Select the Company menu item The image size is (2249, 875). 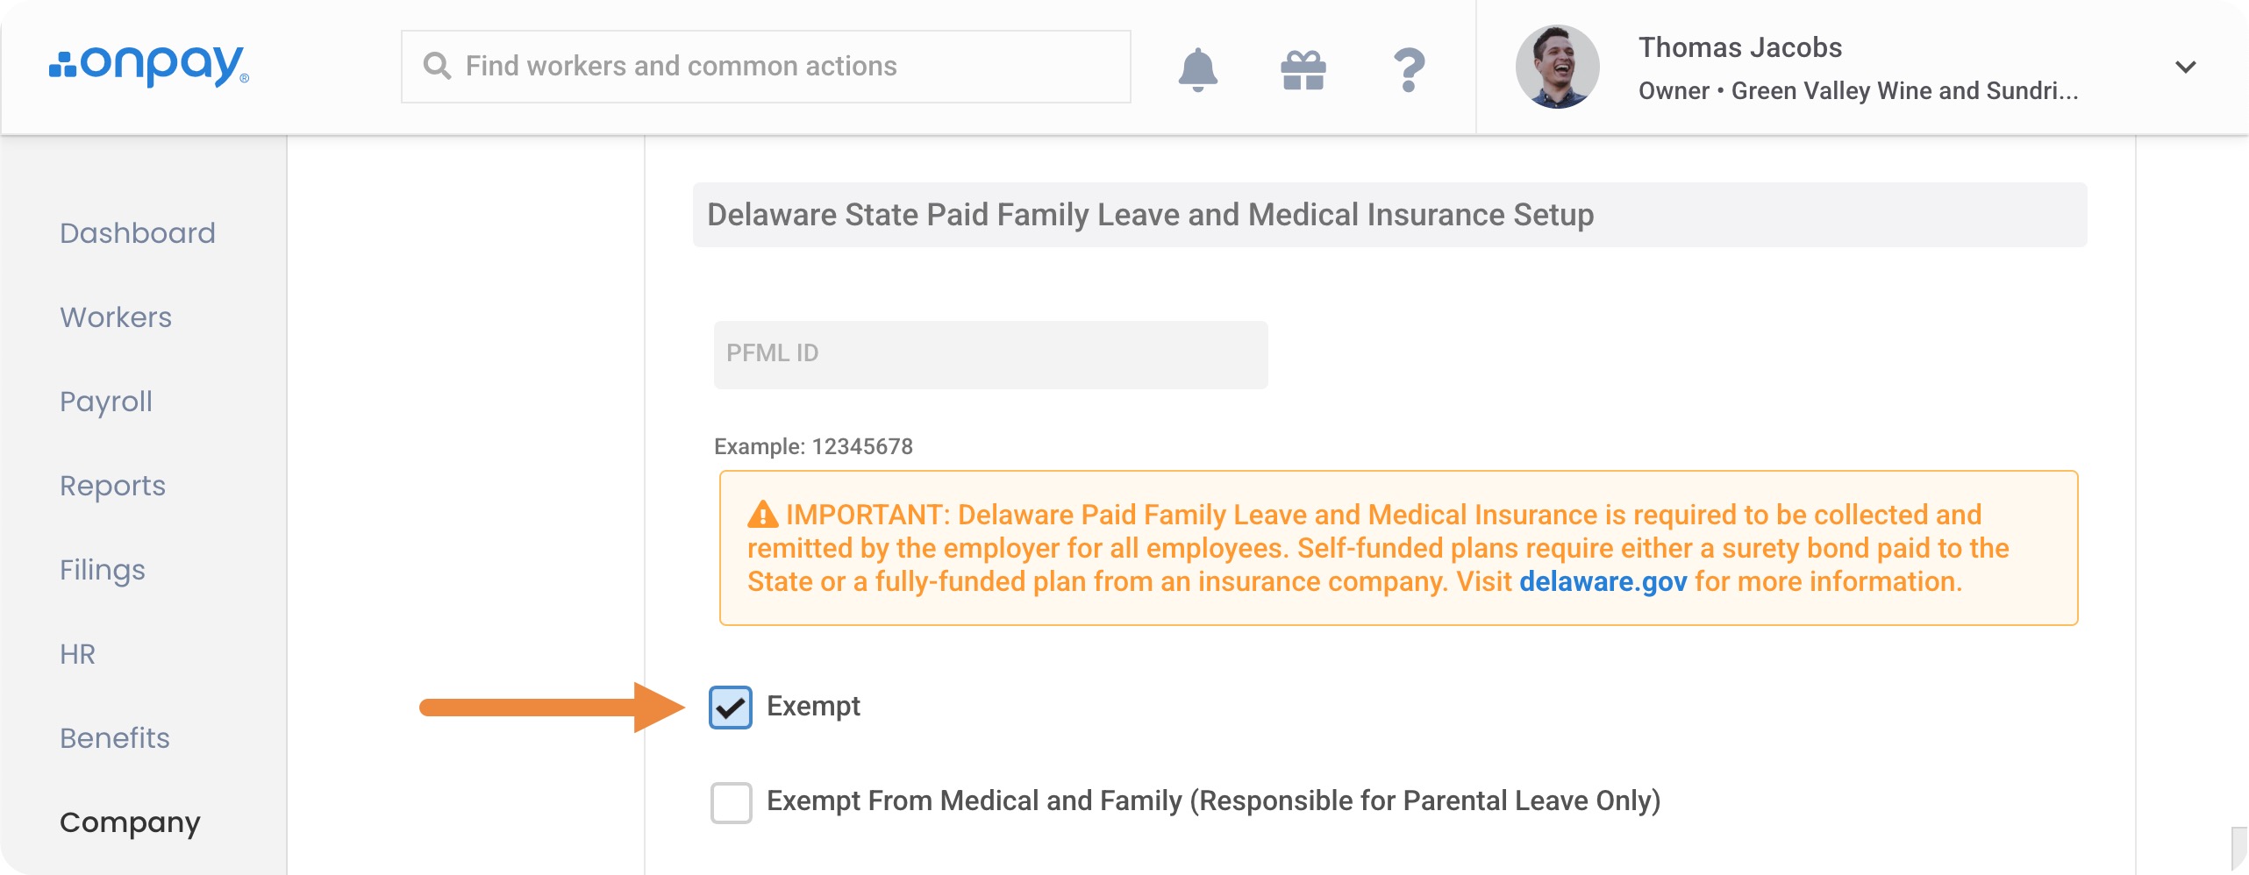(x=130, y=822)
